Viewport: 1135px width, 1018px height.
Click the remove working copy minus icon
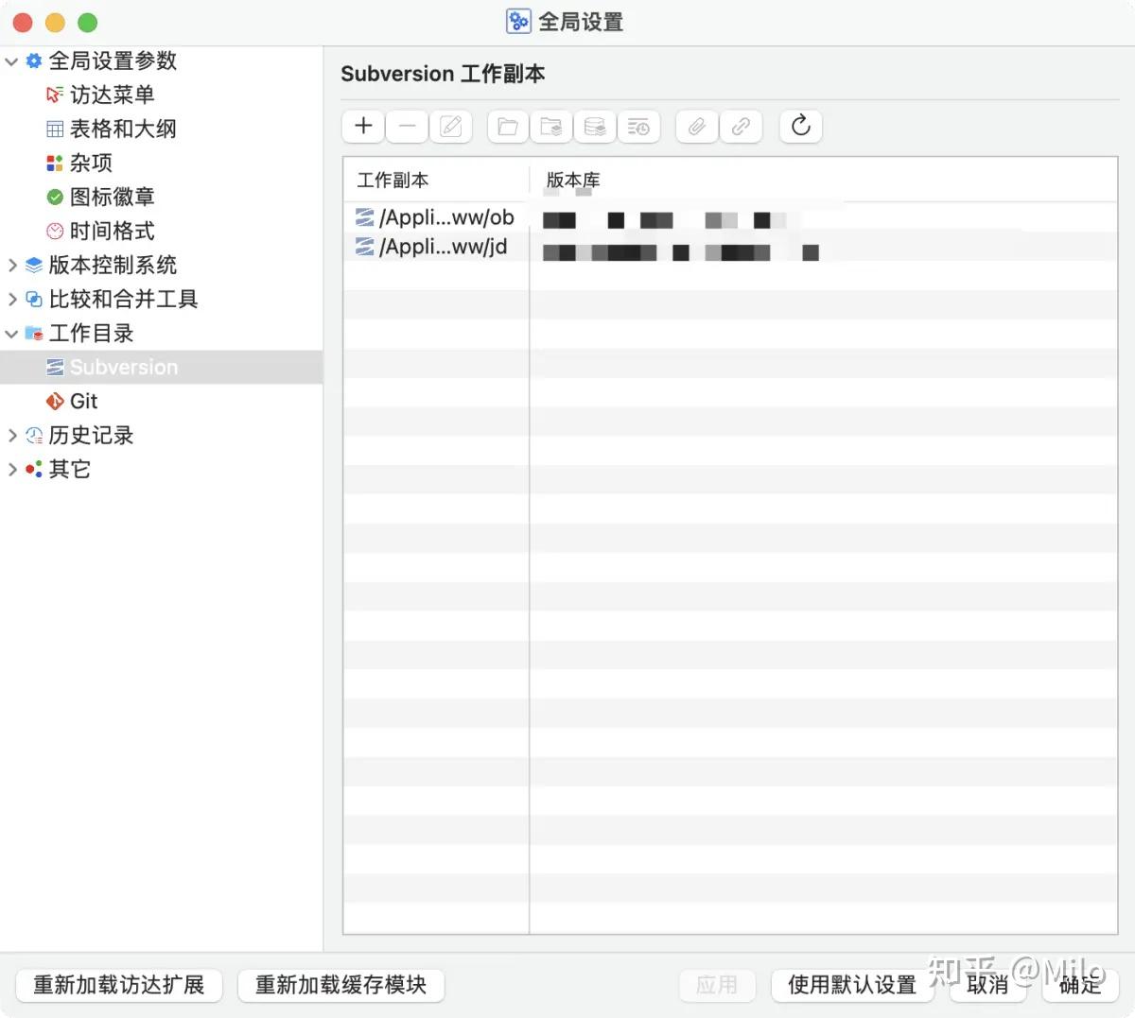pos(407,126)
